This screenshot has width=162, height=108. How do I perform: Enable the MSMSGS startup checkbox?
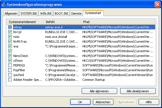point(10,65)
